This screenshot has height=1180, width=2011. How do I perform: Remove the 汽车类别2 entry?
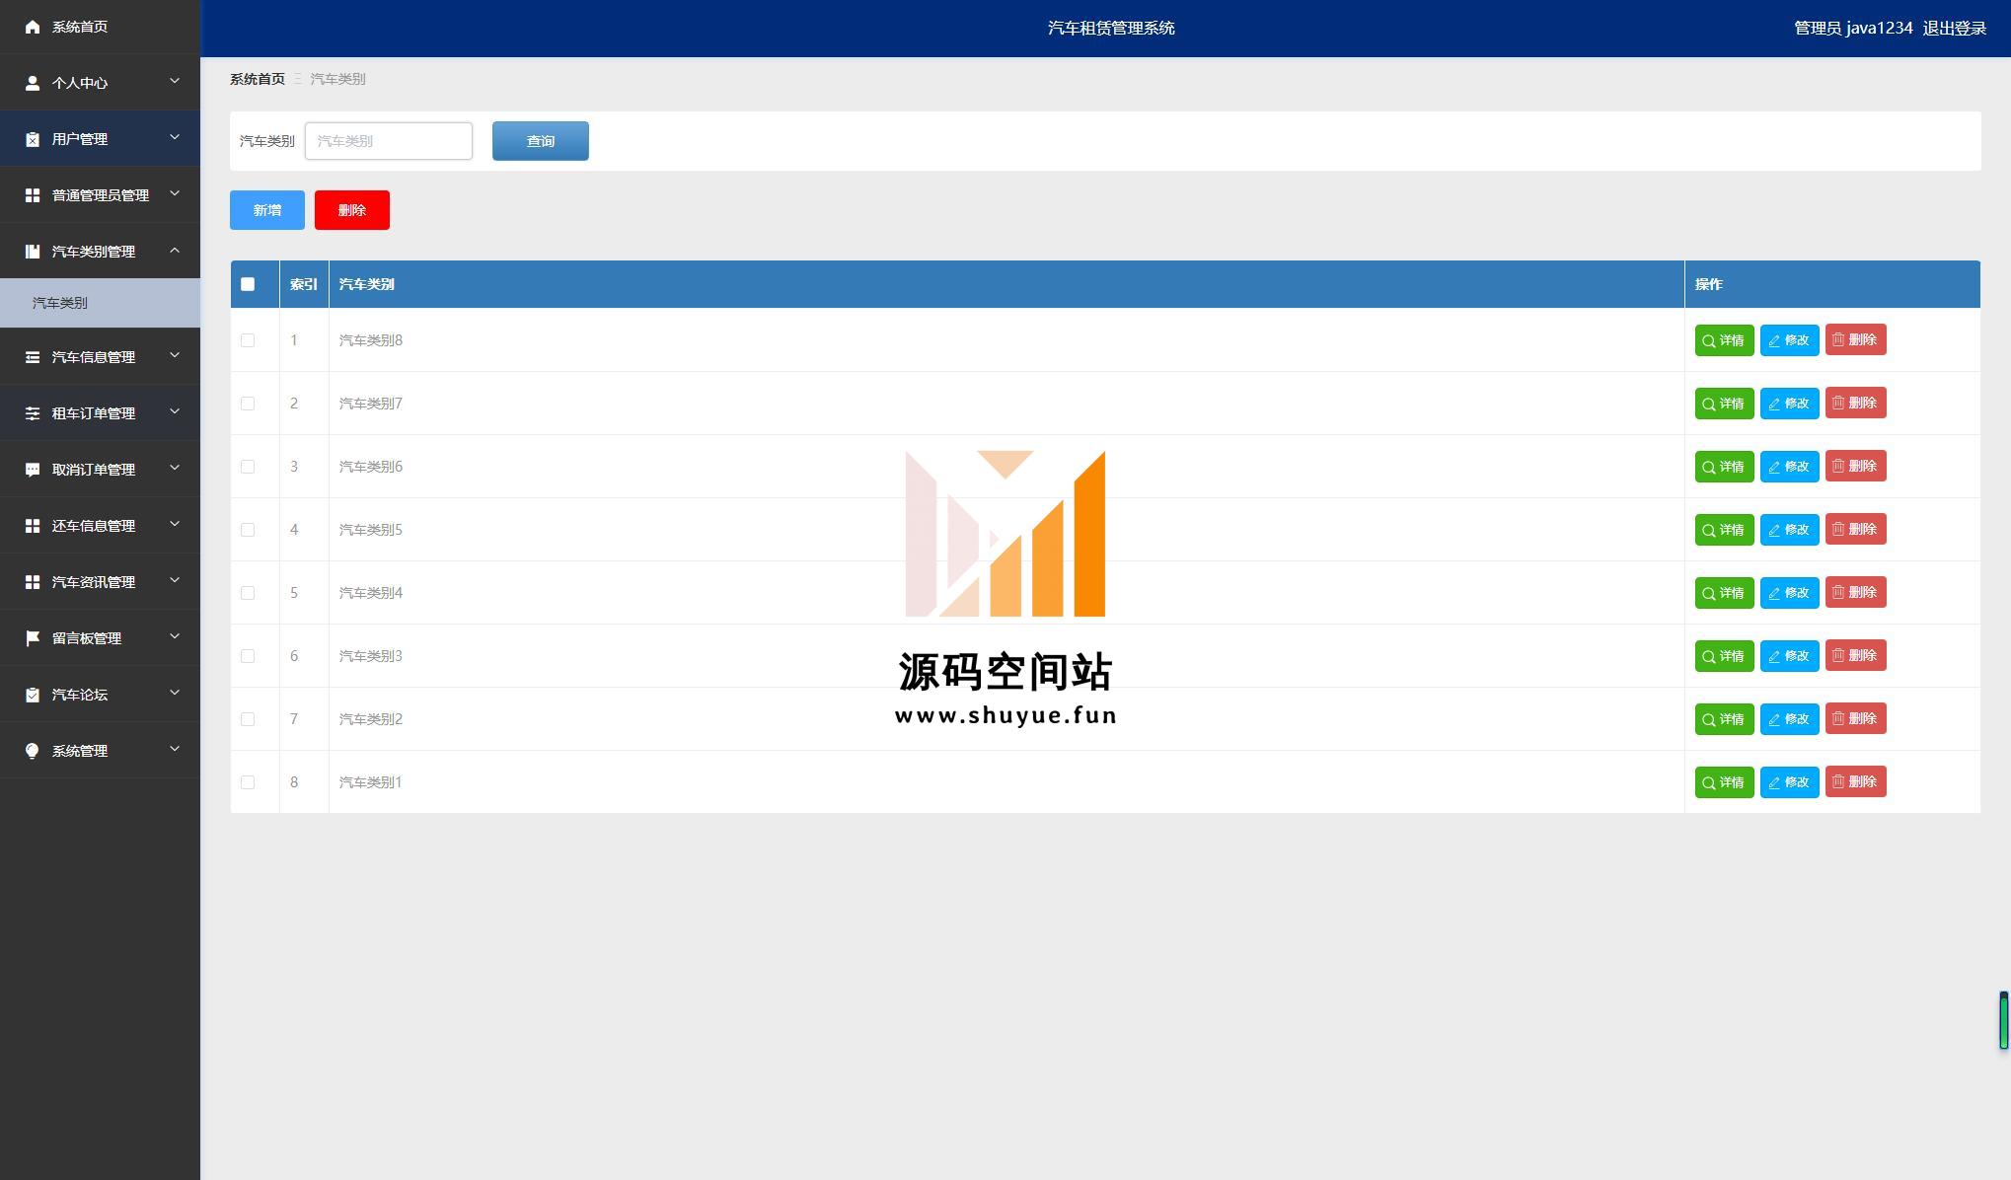(1855, 718)
